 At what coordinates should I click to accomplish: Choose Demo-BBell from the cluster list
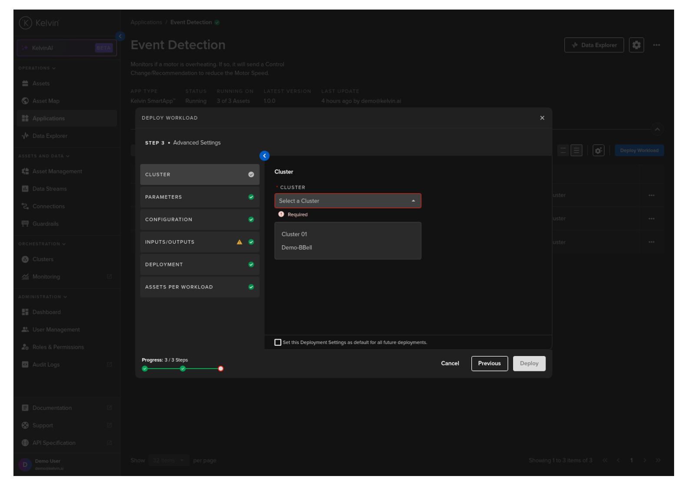point(297,248)
